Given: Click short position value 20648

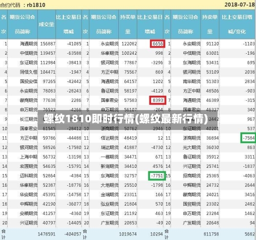Looking at the screenshot, I should [212, 223].
